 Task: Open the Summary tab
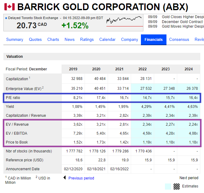click(14, 39)
